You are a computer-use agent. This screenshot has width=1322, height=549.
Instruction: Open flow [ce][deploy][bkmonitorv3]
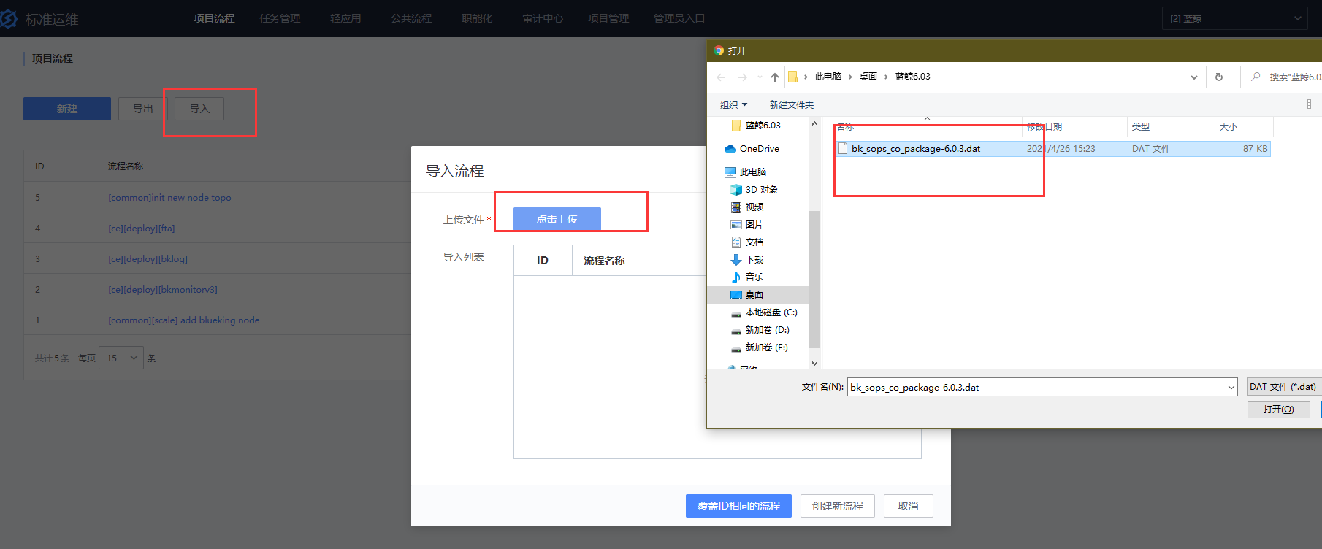tap(163, 290)
